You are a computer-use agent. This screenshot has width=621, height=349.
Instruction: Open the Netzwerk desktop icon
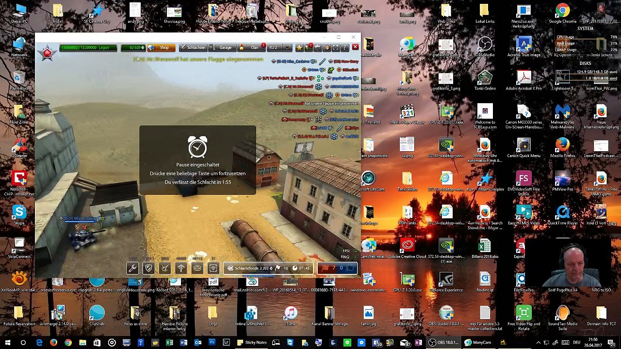pos(19,48)
